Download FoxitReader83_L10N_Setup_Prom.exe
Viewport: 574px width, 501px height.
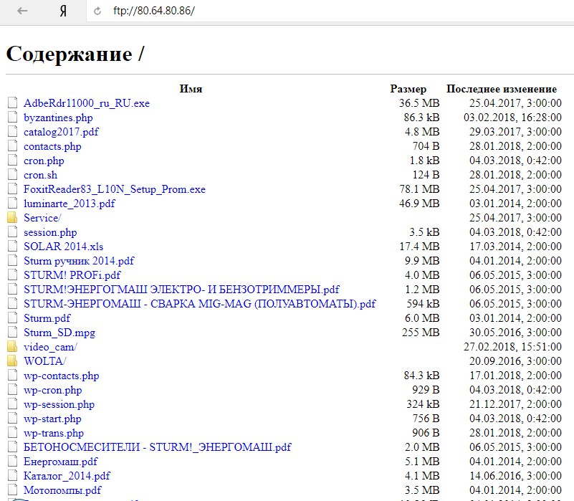pos(114,189)
